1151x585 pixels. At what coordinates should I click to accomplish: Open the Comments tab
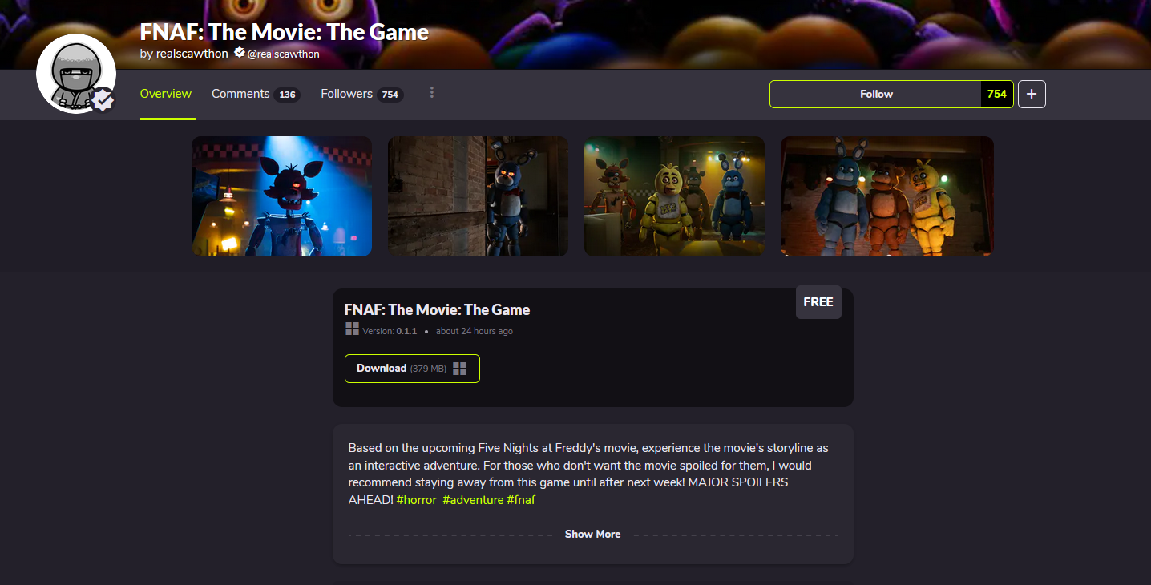click(x=256, y=94)
